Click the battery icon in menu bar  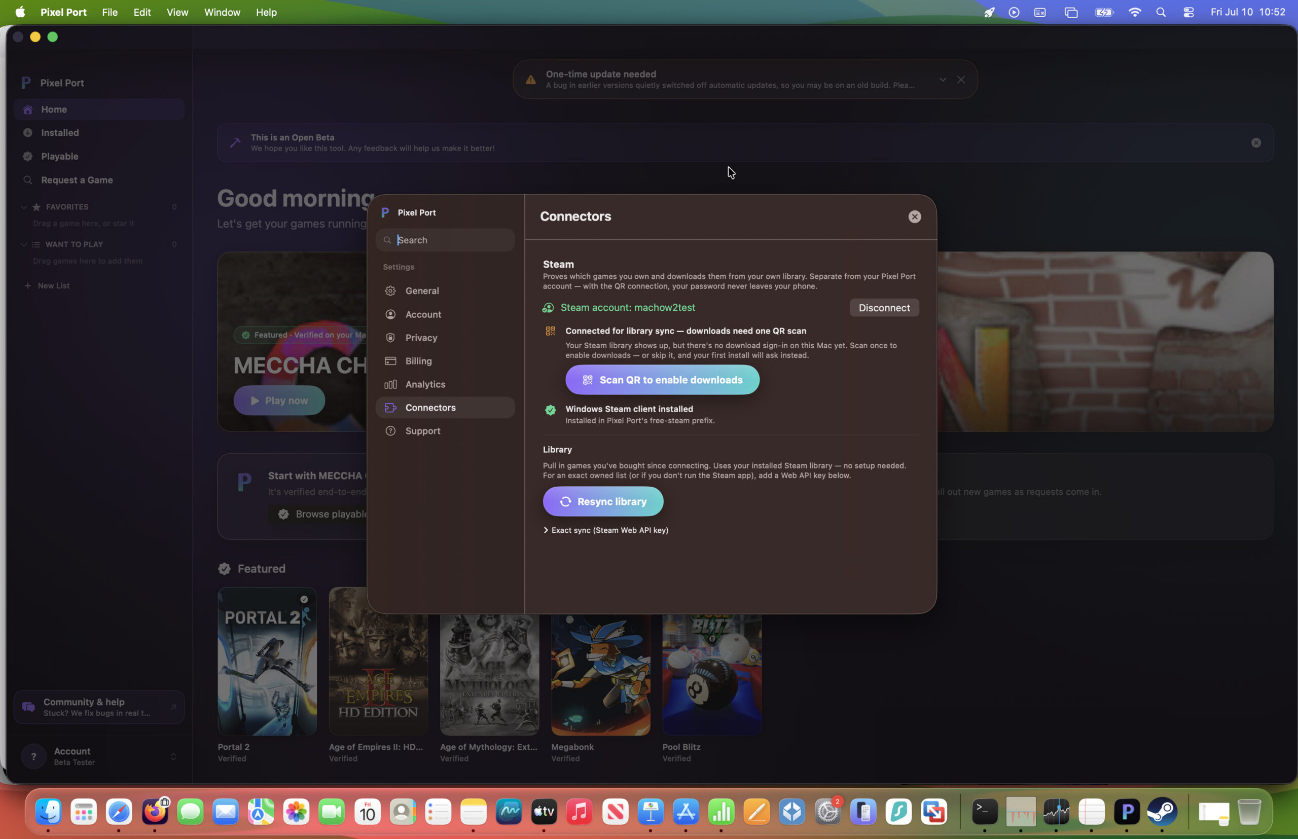click(1104, 12)
